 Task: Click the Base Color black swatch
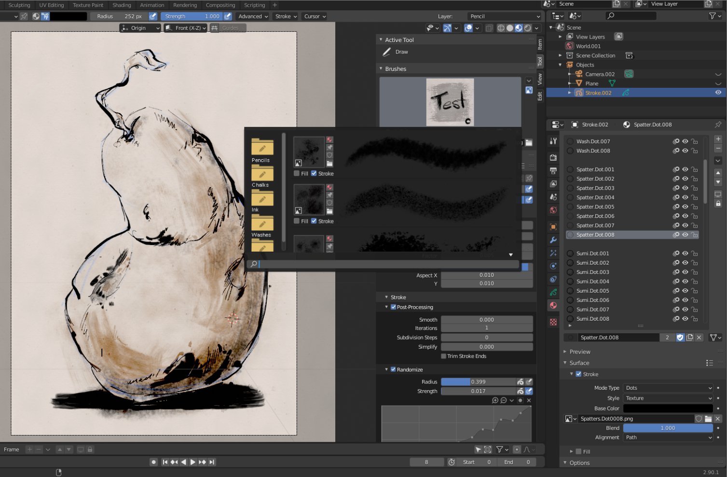tap(668, 409)
